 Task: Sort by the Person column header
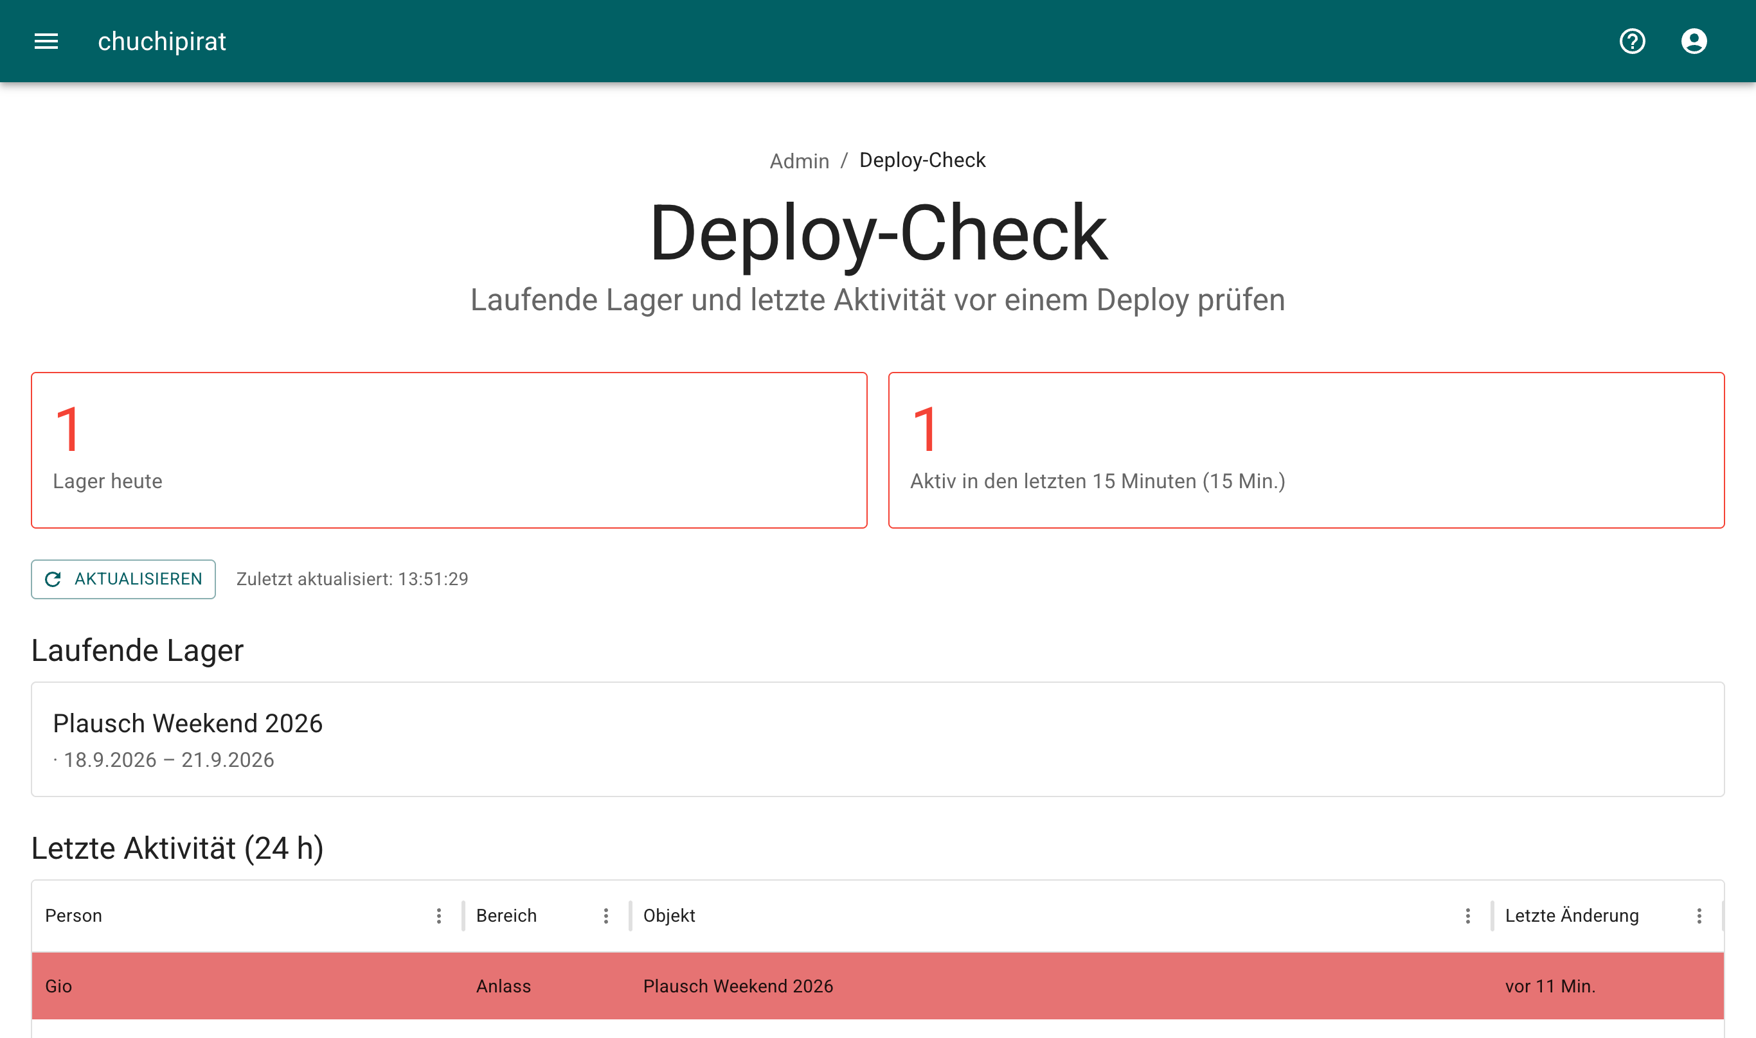point(73,915)
